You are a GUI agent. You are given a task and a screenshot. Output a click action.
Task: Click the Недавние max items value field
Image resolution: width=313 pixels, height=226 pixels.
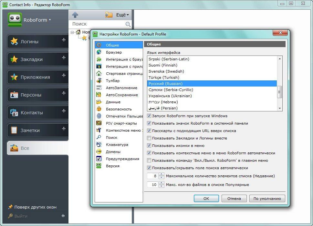(x=153, y=176)
